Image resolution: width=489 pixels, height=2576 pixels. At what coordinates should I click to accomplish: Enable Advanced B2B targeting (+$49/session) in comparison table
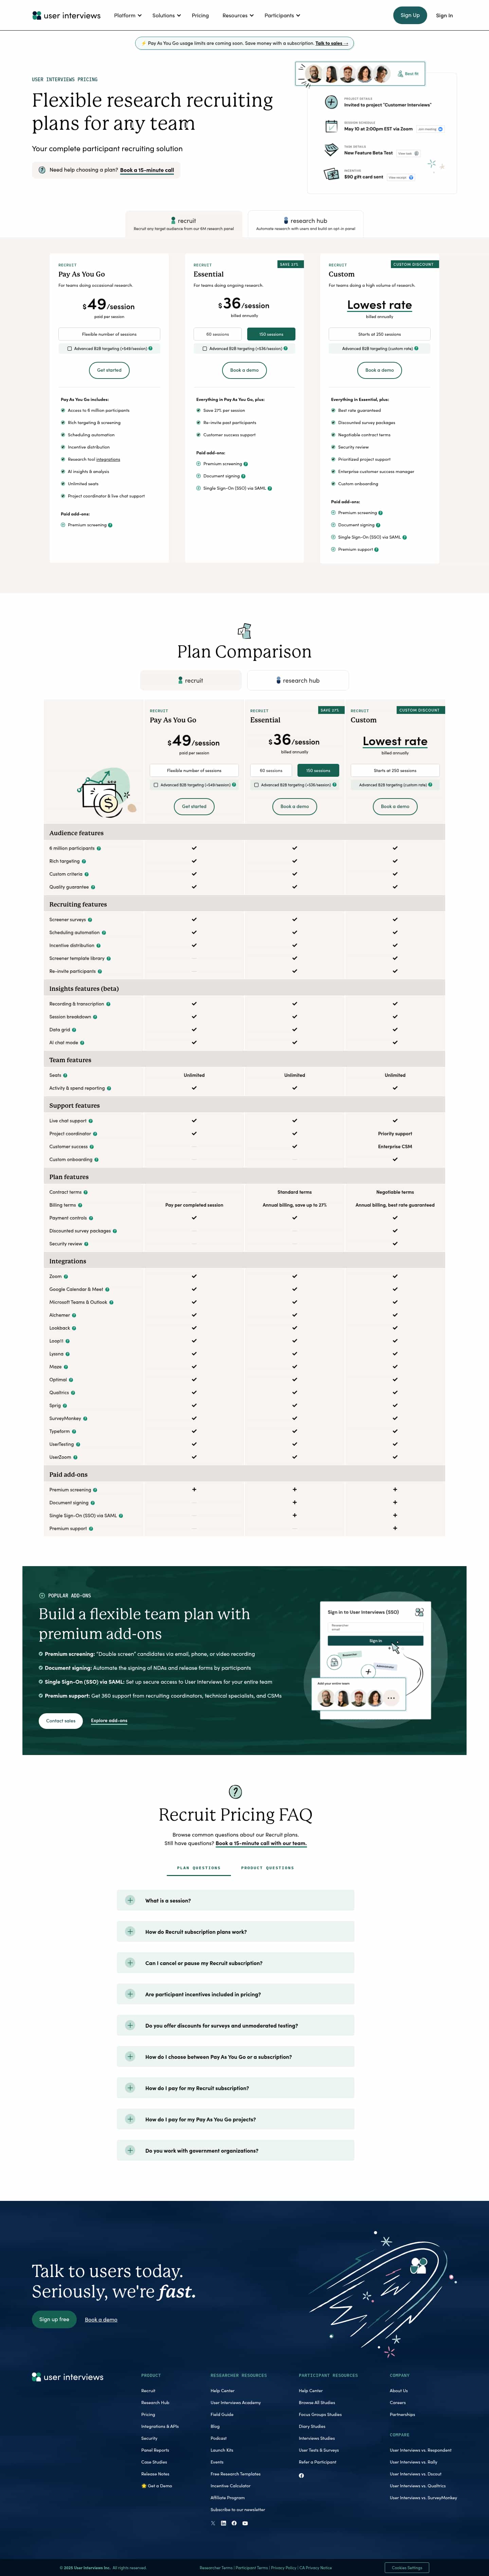(x=156, y=785)
